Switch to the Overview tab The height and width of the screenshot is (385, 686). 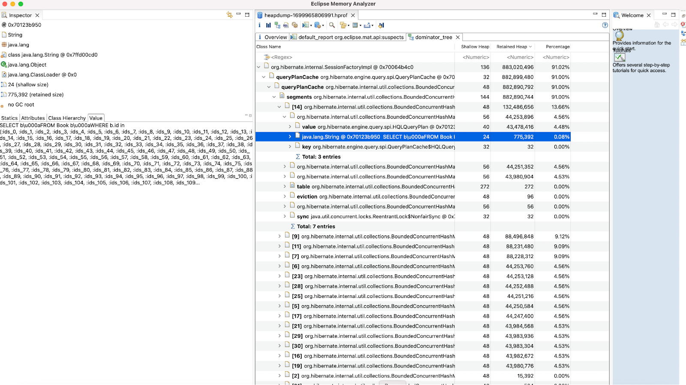(x=273, y=37)
